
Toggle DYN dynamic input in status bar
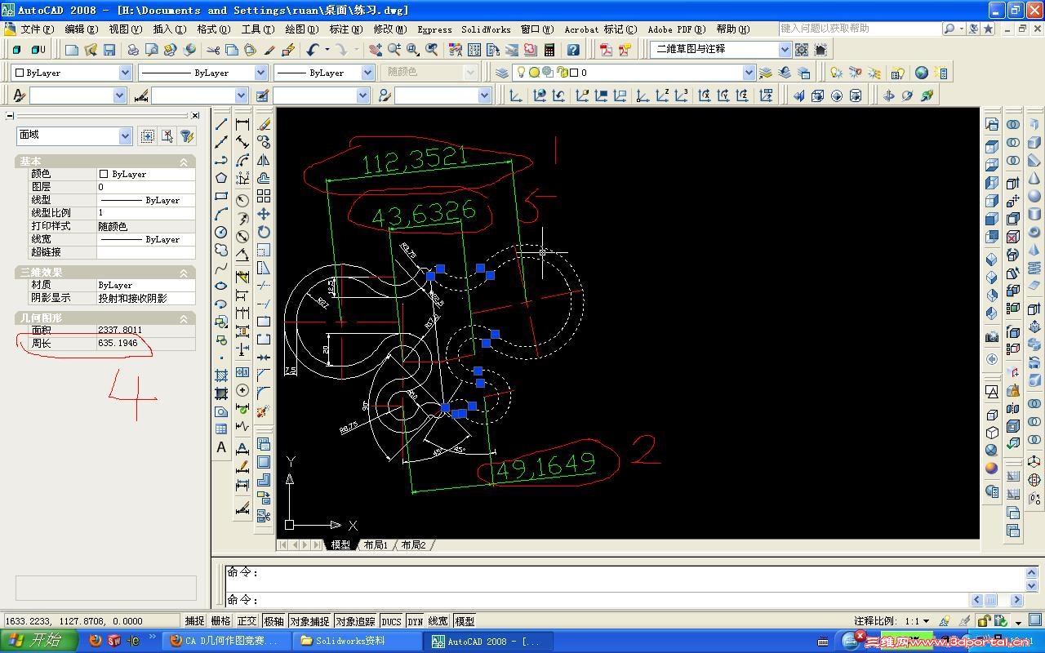(x=415, y=621)
